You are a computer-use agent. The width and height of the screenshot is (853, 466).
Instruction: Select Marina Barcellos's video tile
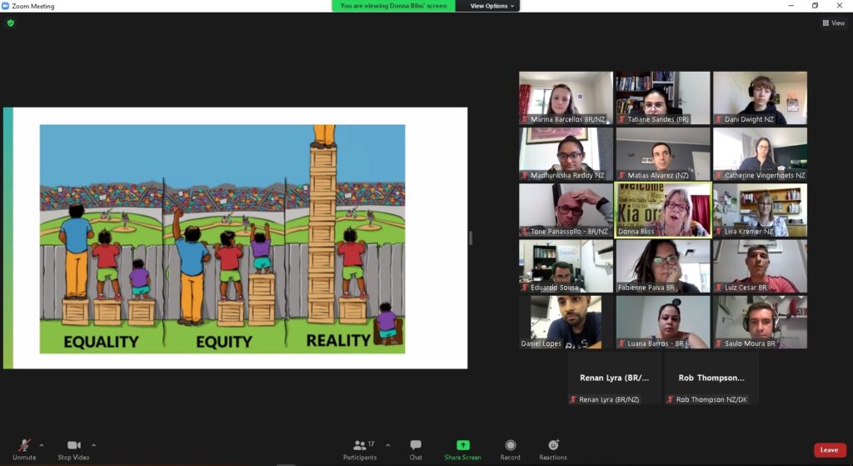tap(566, 98)
